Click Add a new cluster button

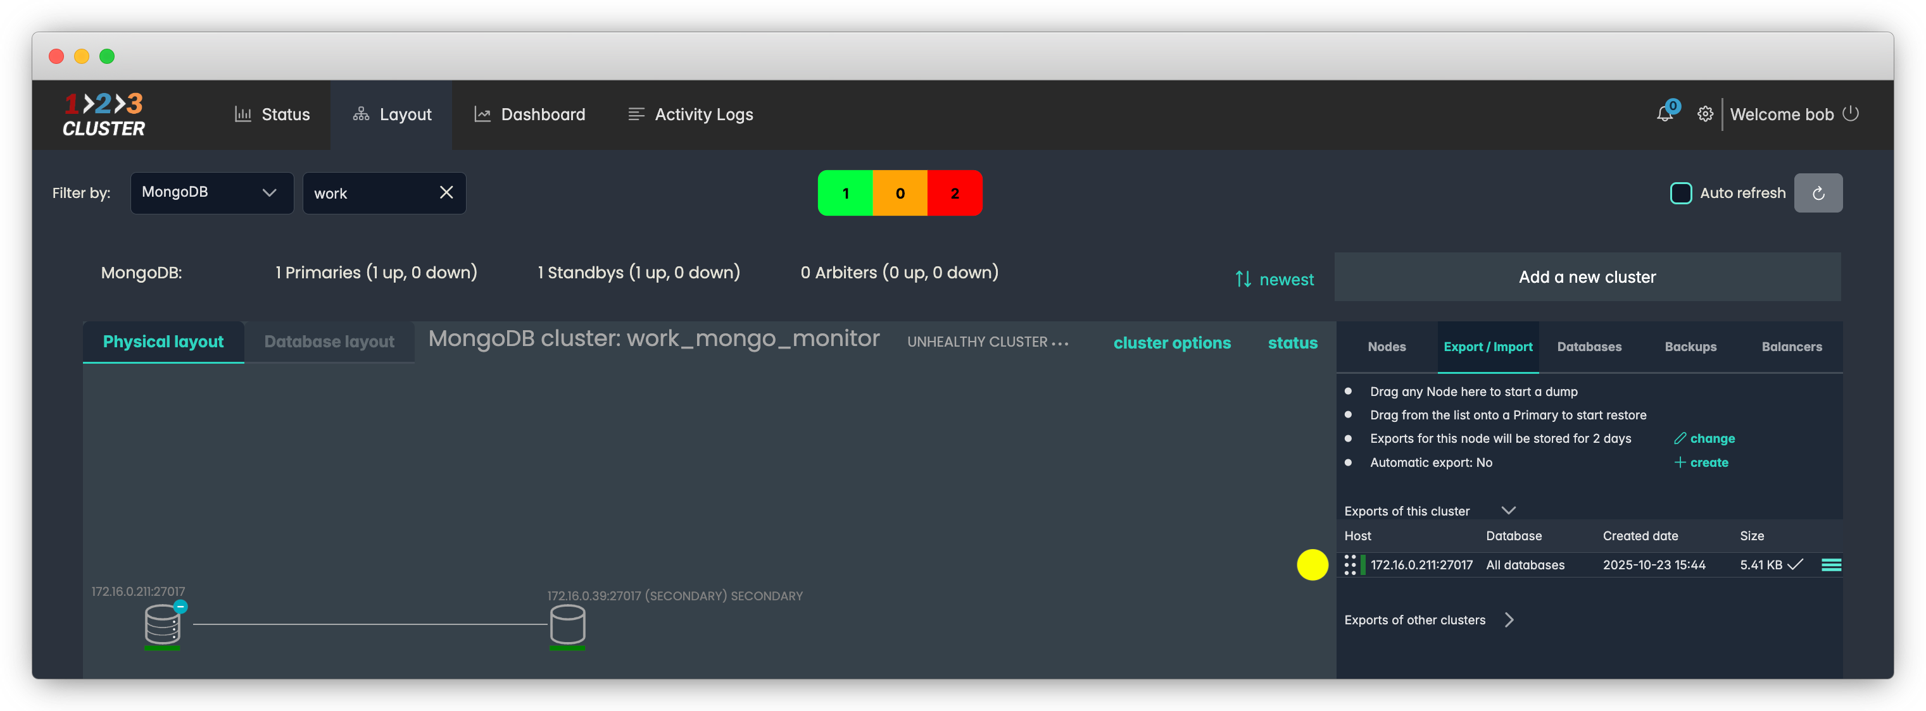[1587, 277]
